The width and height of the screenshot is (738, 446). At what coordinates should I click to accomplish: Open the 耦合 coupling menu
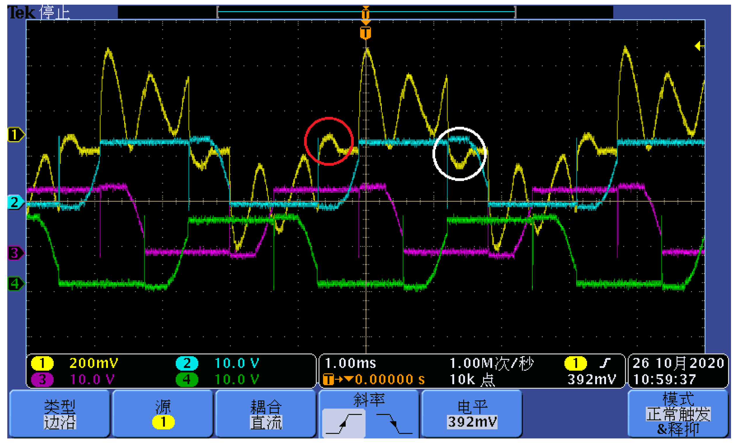pos(266,414)
